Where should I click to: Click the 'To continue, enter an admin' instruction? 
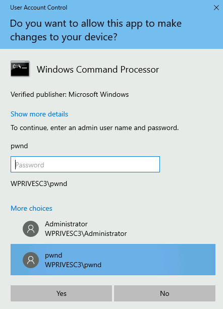(x=95, y=128)
